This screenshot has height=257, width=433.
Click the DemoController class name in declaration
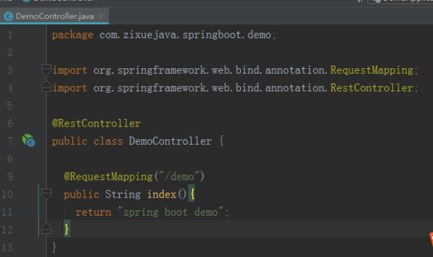click(170, 141)
